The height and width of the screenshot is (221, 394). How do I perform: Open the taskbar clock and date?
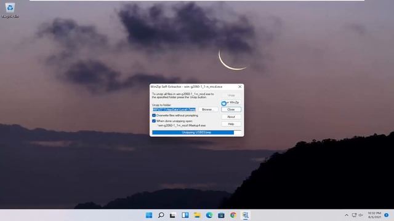(374, 215)
